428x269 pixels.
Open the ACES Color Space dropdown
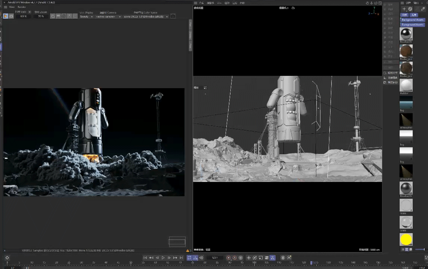coord(146,17)
